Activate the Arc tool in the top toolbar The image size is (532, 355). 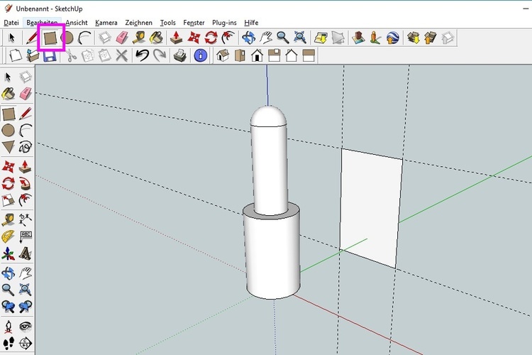coord(84,38)
